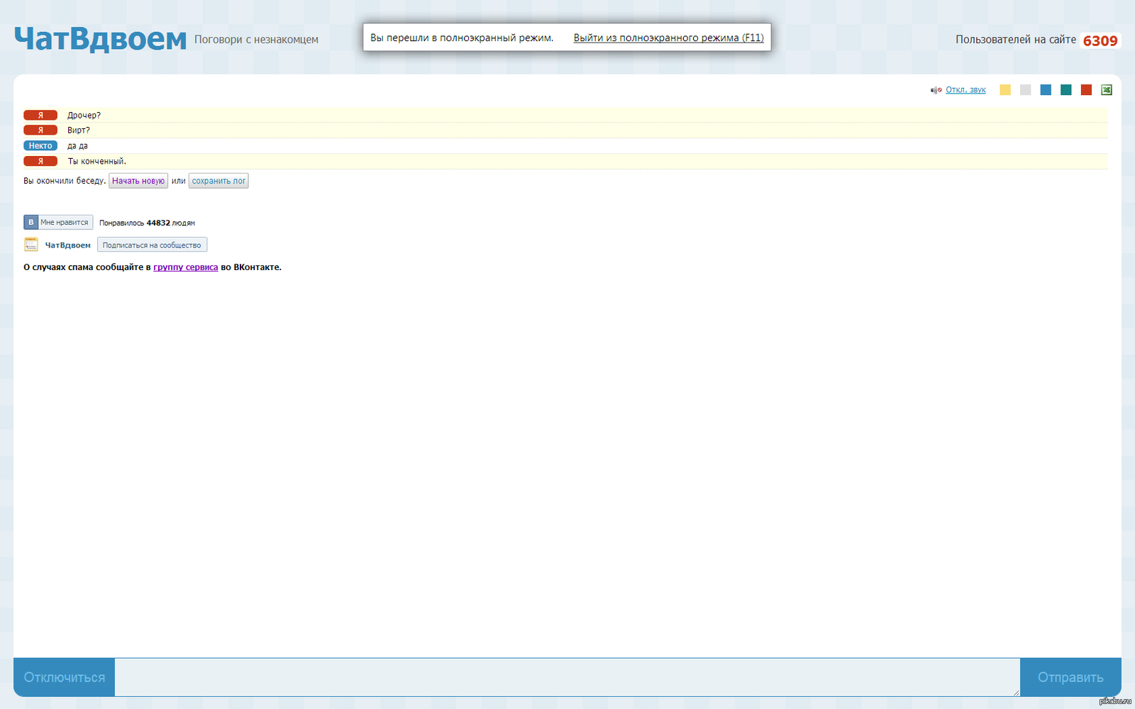
Task: Start a new chat with Начать новую
Action: [138, 181]
